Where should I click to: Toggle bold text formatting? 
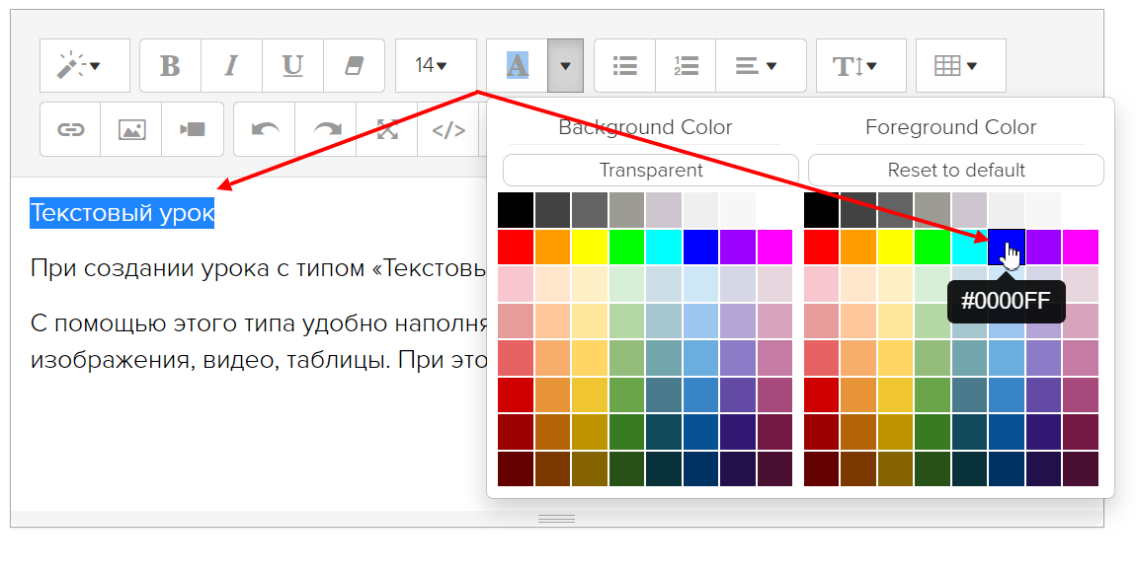tap(170, 66)
